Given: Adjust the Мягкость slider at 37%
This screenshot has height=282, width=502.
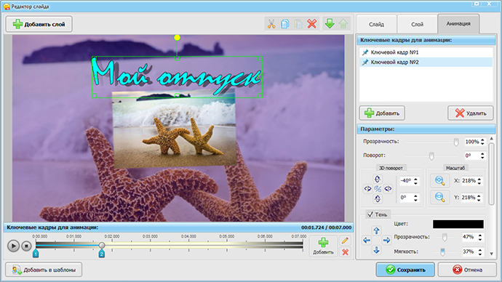Looking at the screenshot, I should pyautogui.click(x=442, y=252).
